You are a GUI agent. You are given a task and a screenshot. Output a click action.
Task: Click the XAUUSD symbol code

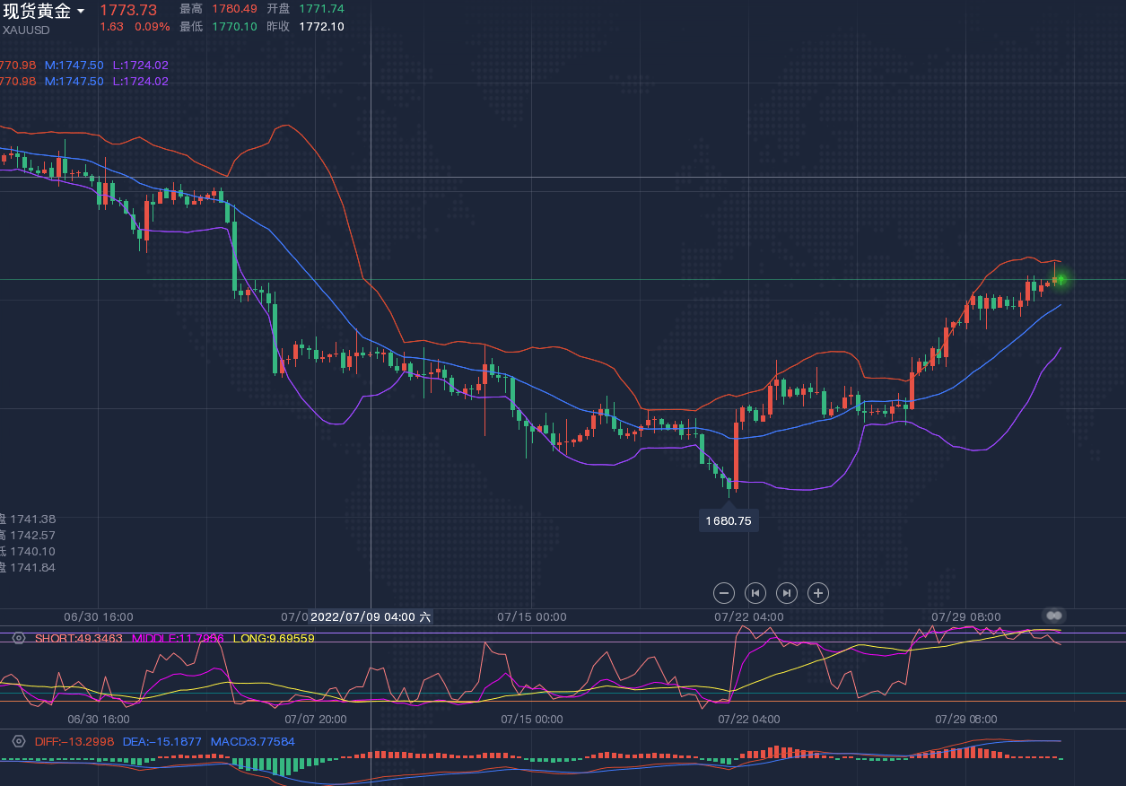(26, 30)
